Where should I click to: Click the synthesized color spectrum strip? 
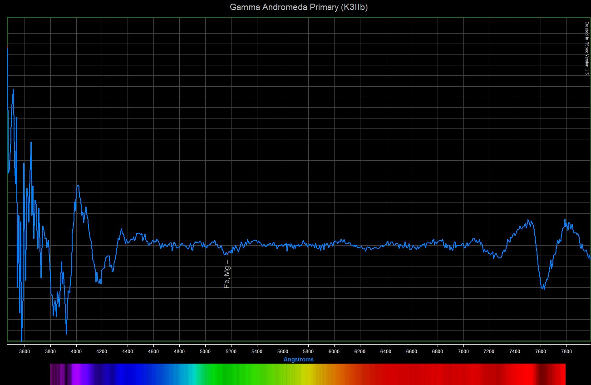tap(308, 374)
